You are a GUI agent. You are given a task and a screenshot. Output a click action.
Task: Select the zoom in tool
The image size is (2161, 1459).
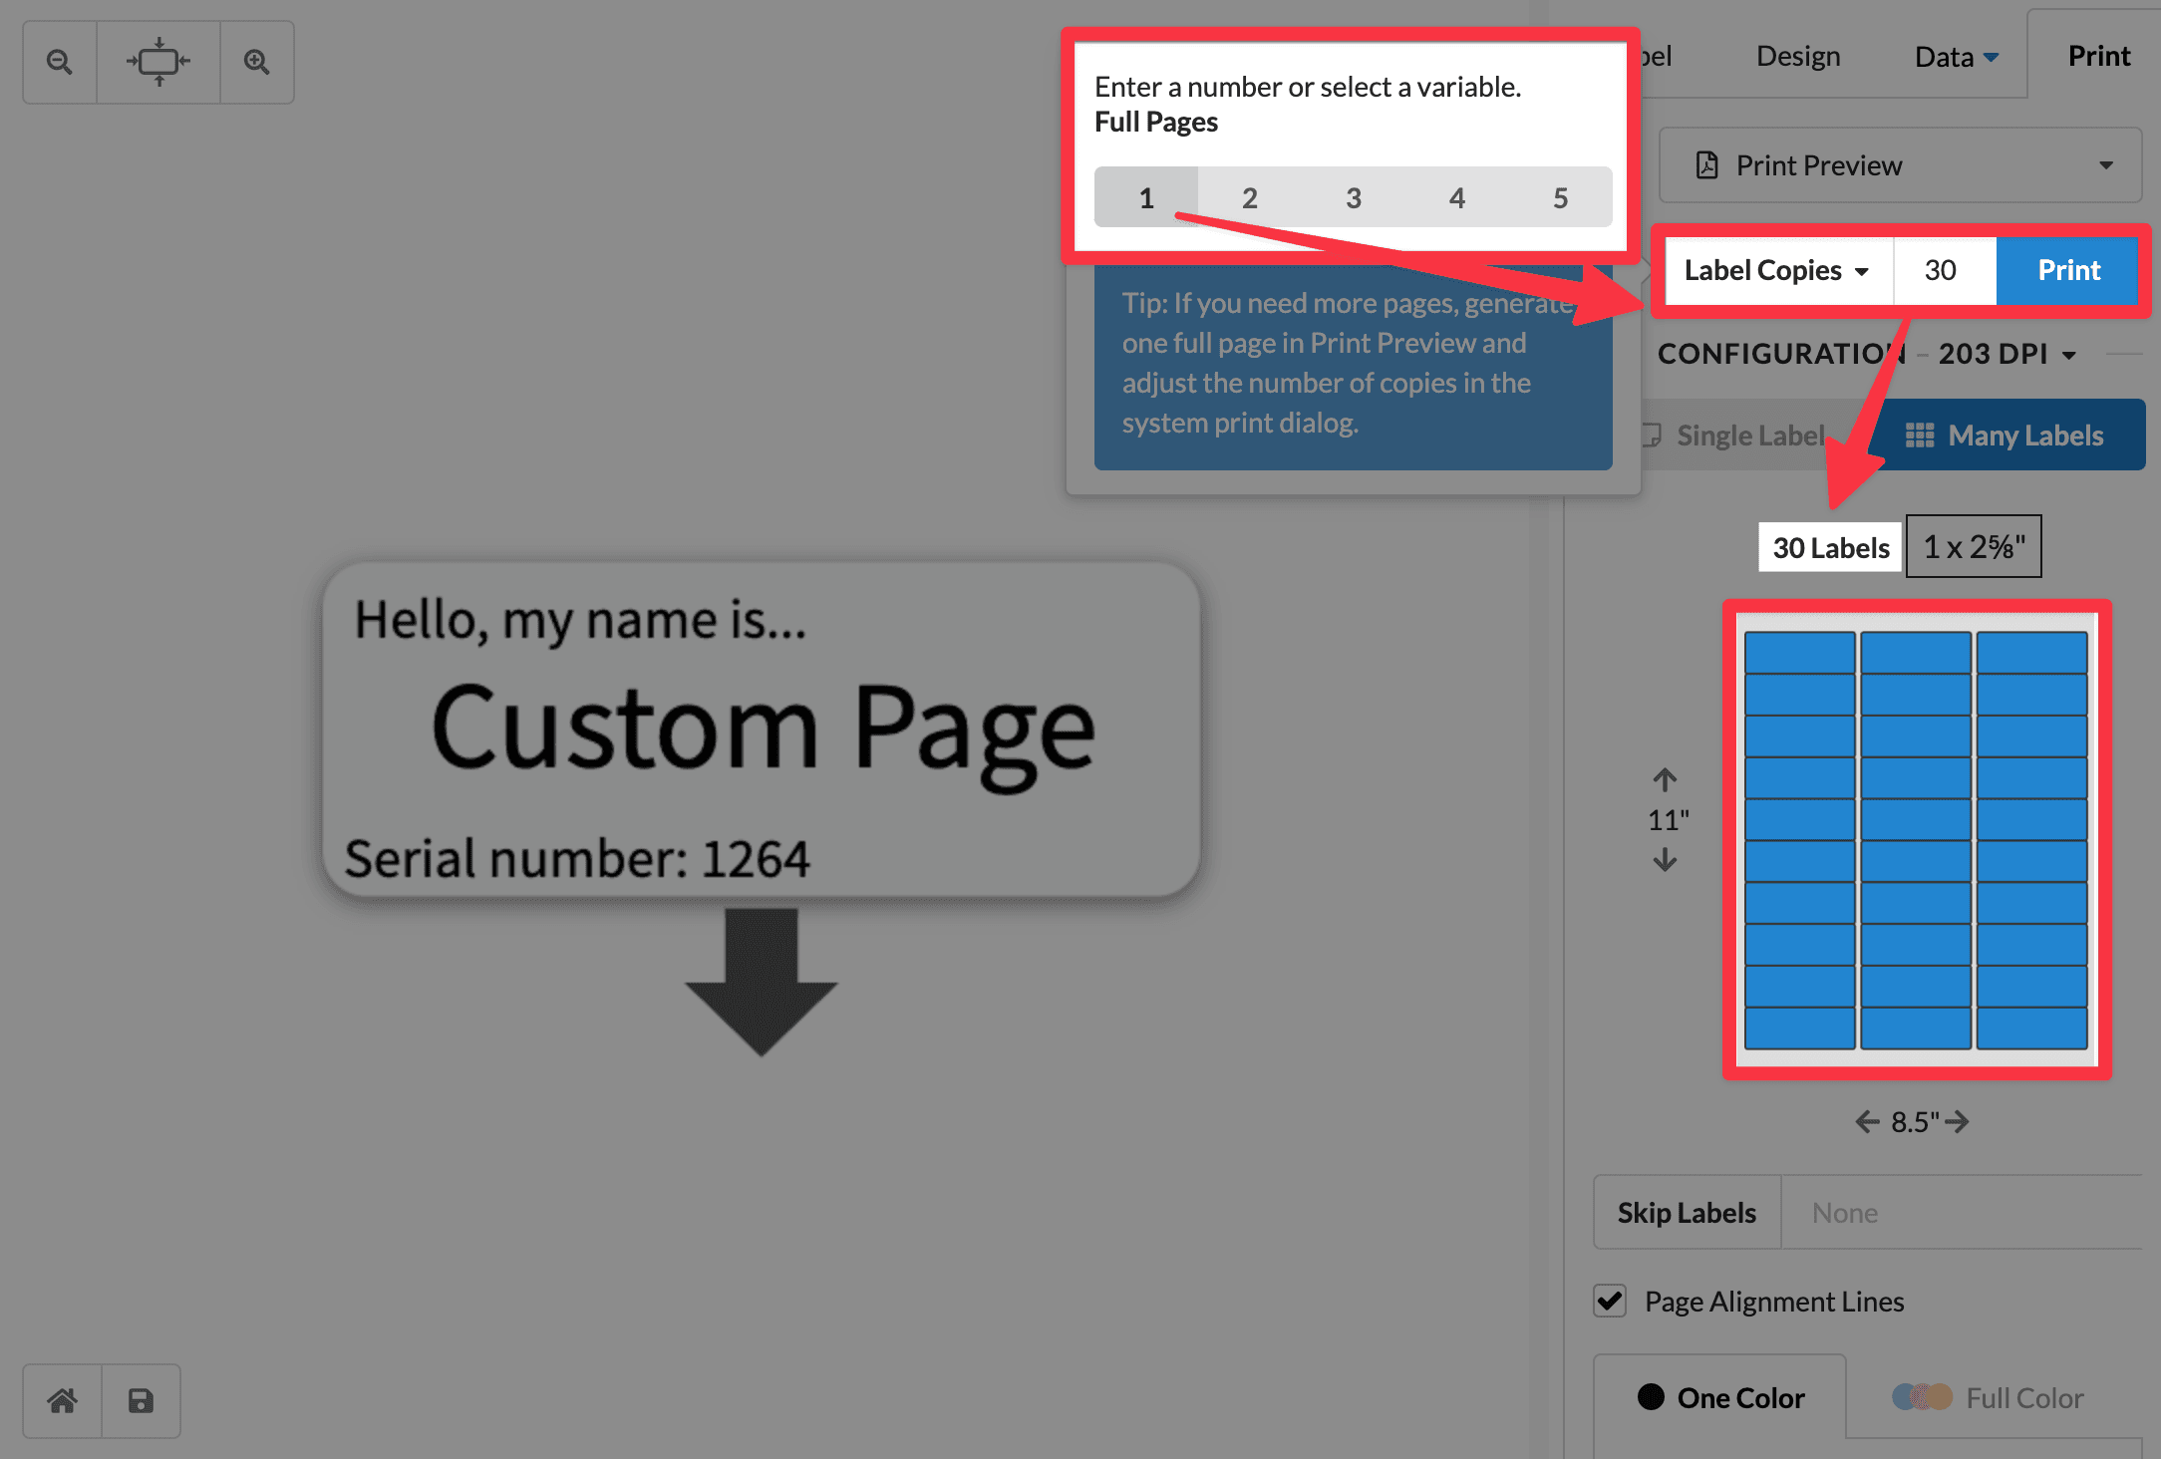256,61
